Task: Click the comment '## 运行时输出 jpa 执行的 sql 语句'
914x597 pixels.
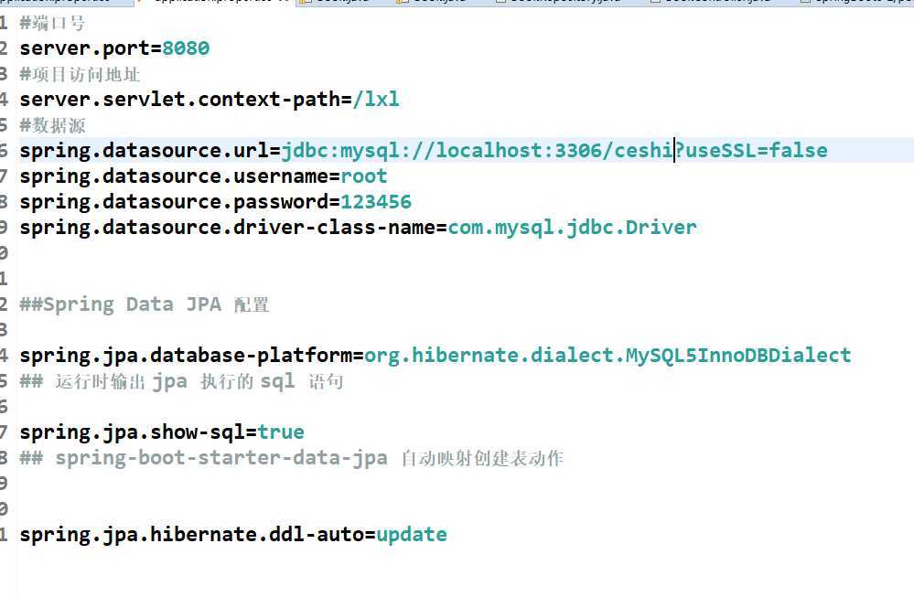Action: pyautogui.click(x=182, y=381)
